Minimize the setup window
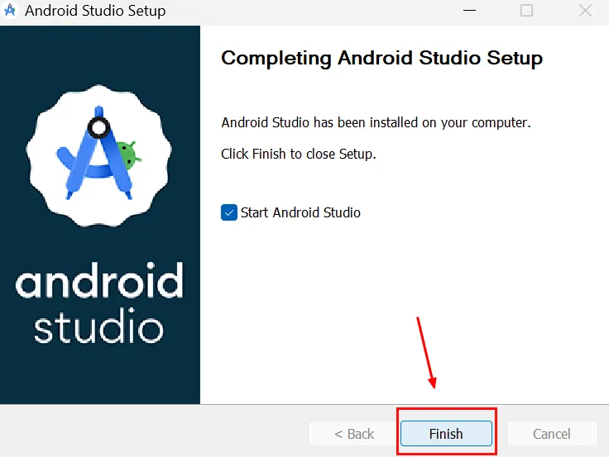 pyautogui.click(x=471, y=12)
